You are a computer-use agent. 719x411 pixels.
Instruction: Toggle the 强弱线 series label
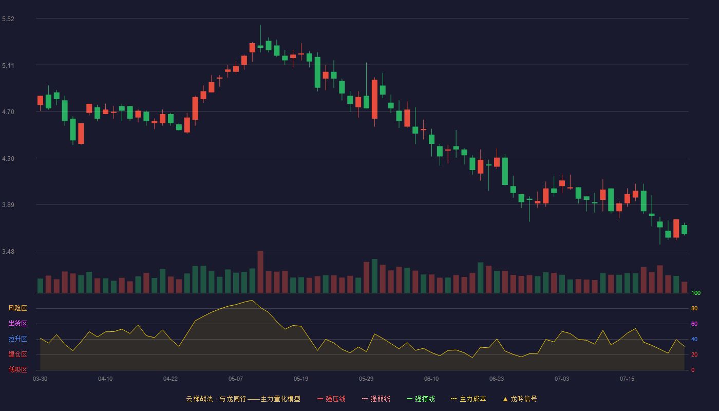[380, 399]
